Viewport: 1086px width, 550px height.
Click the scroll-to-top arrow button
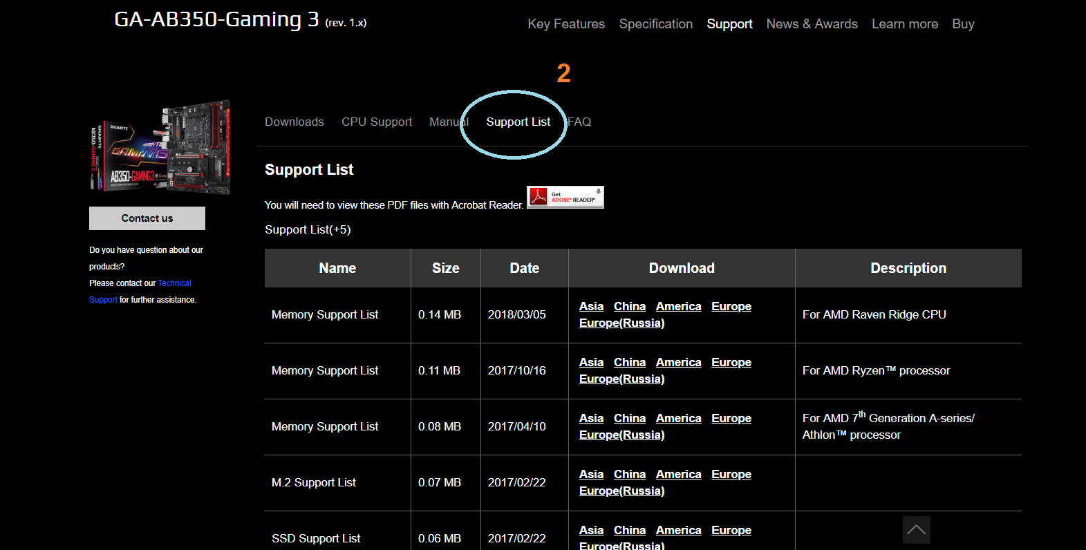coord(917,530)
